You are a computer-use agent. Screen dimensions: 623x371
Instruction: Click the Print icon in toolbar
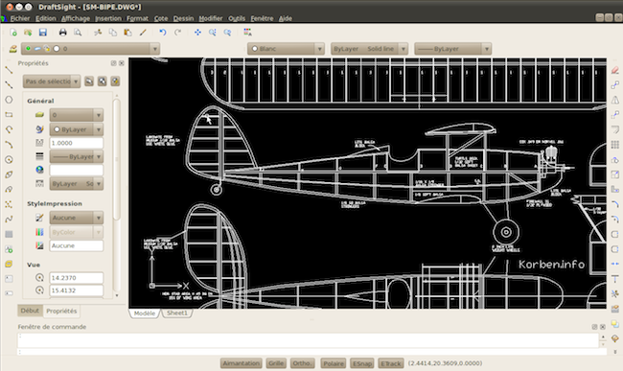coord(62,33)
